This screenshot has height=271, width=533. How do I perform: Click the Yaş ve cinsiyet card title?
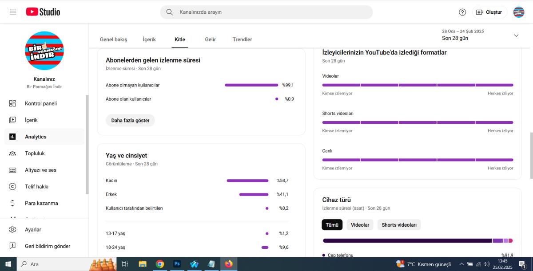[126, 156]
